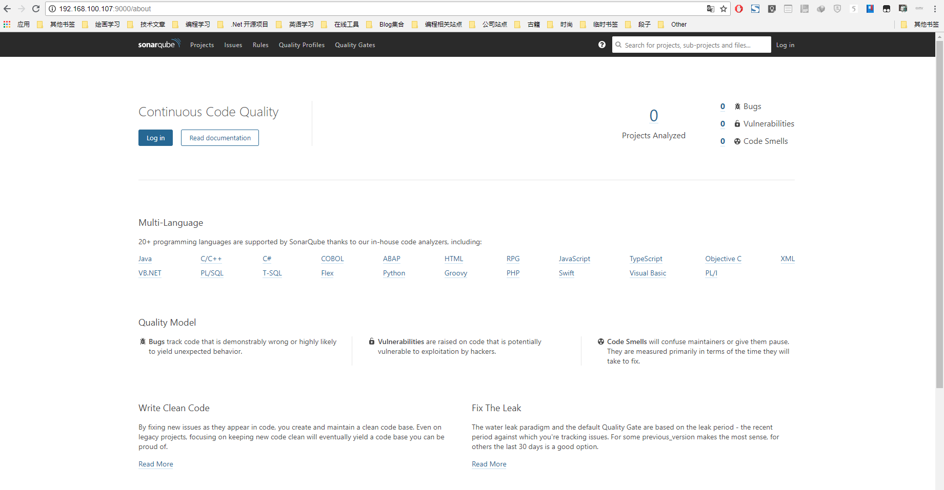Open the ABAP language link
Screen dimensions: 944x490
(x=392, y=259)
